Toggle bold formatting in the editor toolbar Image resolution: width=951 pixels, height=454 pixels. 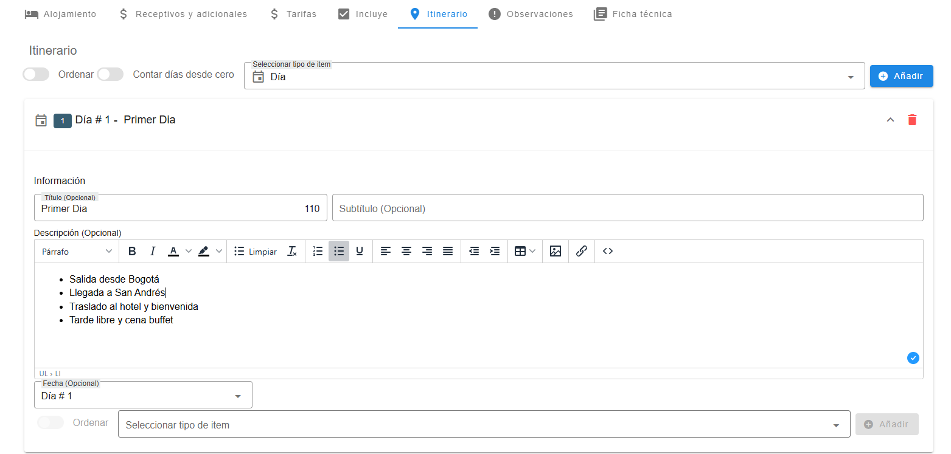tap(132, 251)
